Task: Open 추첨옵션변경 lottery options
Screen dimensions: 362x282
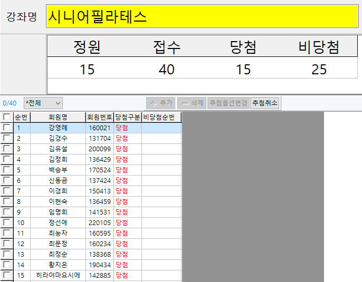Action: [x=228, y=103]
